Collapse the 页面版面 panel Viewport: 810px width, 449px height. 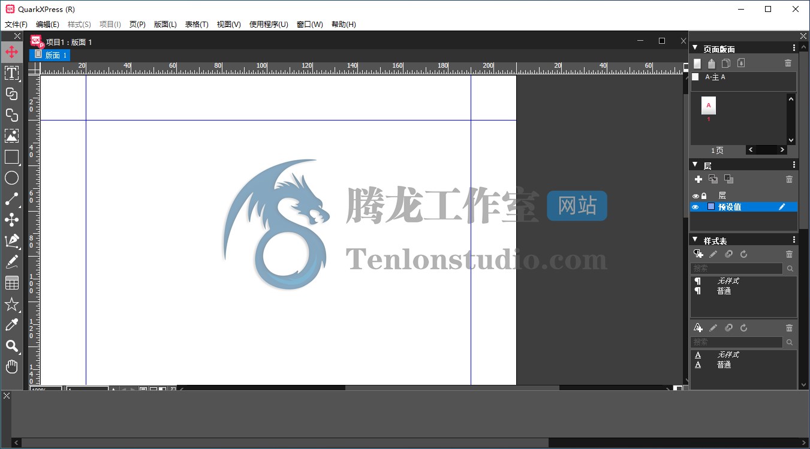click(x=695, y=48)
